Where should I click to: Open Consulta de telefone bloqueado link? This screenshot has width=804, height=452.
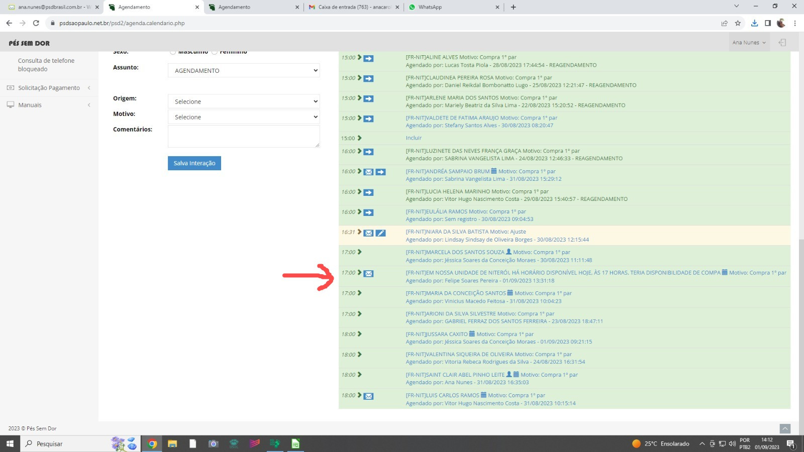(x=46, y=65)
